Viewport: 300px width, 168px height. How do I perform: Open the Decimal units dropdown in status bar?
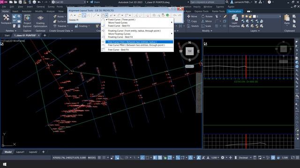tap(245, 158)
